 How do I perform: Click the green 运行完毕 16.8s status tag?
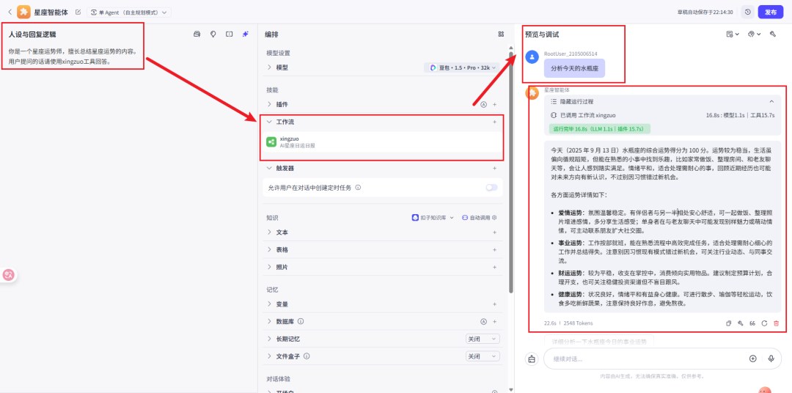tap(600, 129)
